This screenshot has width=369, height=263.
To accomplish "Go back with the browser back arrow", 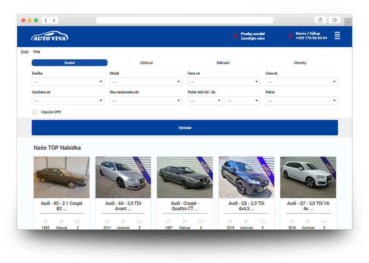I will tap(46, 21).
